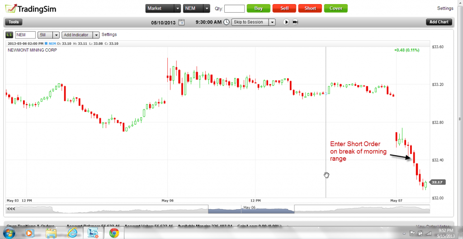
Task: Open chart Settings beside Add Indicator
Action: coord(109,34)
